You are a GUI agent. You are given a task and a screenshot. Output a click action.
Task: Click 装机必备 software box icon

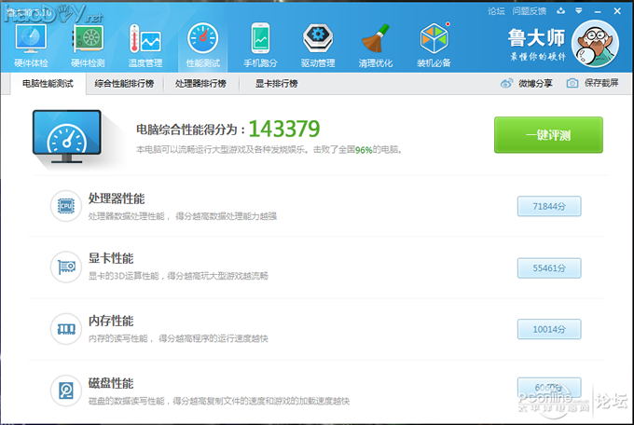pos(434,42)
